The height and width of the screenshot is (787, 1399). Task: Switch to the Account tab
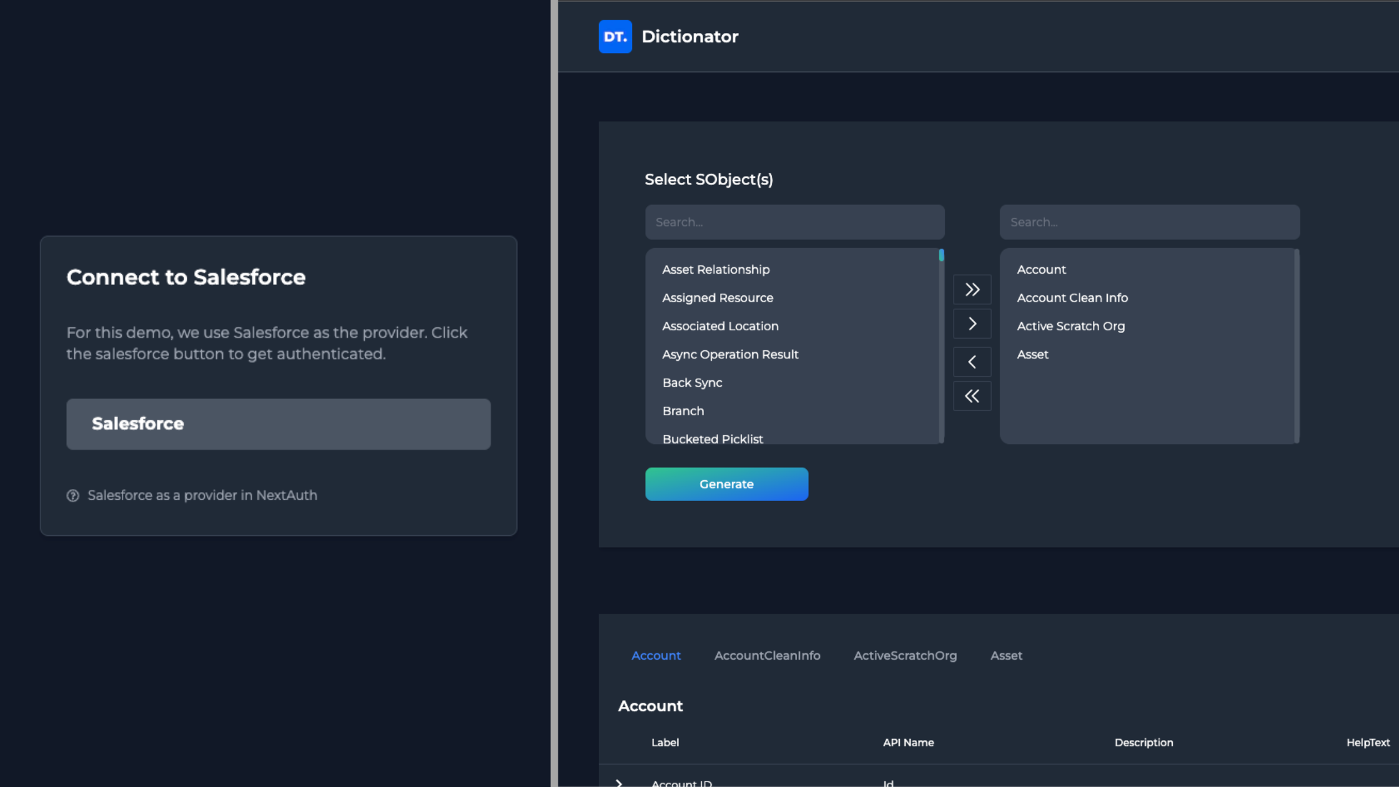[x=656, y=656]
